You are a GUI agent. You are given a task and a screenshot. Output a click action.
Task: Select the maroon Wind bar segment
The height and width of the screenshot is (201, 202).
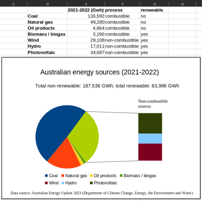[x=150, y=152]
